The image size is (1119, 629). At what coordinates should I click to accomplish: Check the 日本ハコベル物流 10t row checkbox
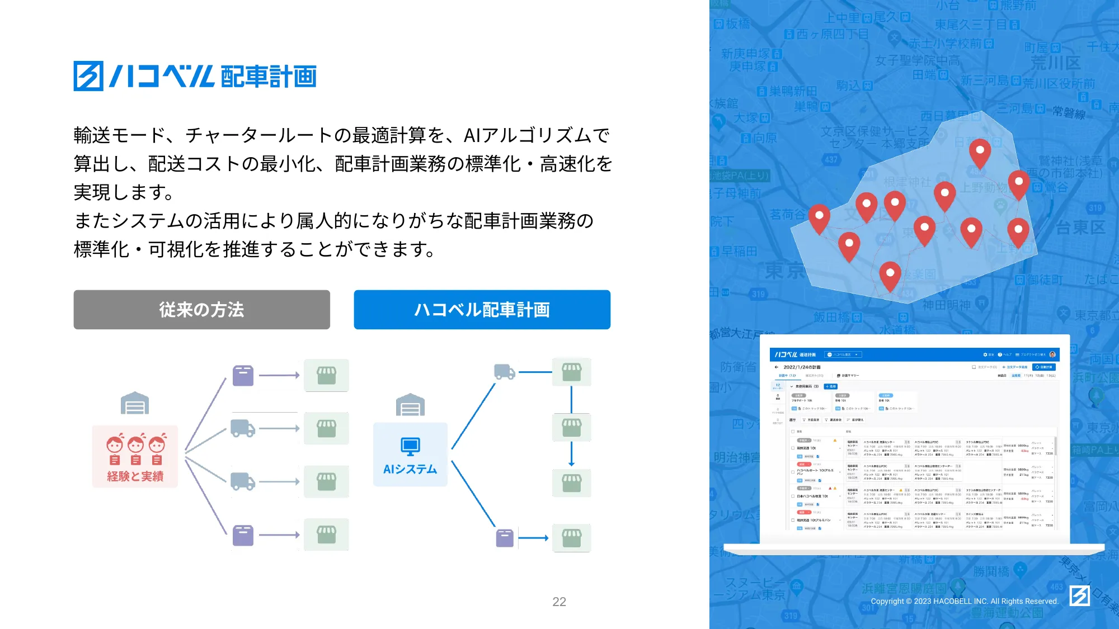(x=793, y=496)
